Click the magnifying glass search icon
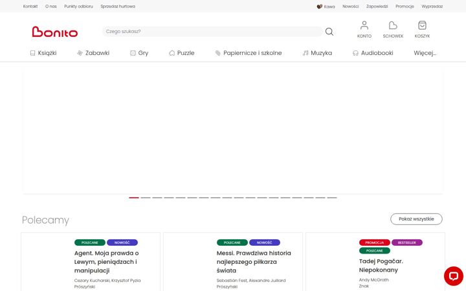Screen dimensions: 466x291 coord(329,32)
